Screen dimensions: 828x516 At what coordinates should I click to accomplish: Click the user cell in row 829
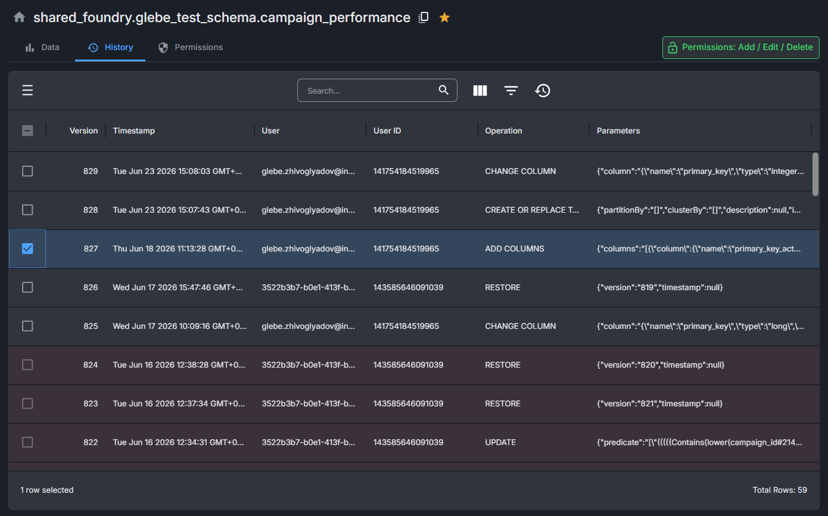tap(309, 171)
